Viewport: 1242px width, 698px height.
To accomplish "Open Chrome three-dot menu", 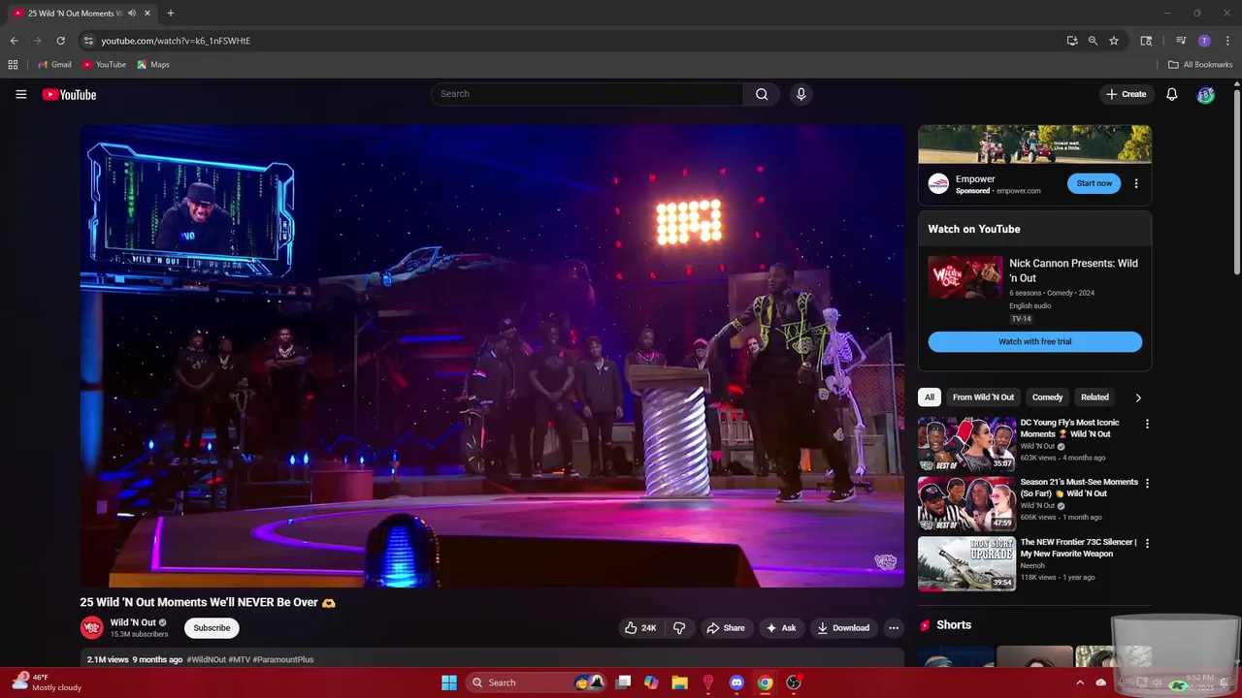I will click(x=1227, y=41).
